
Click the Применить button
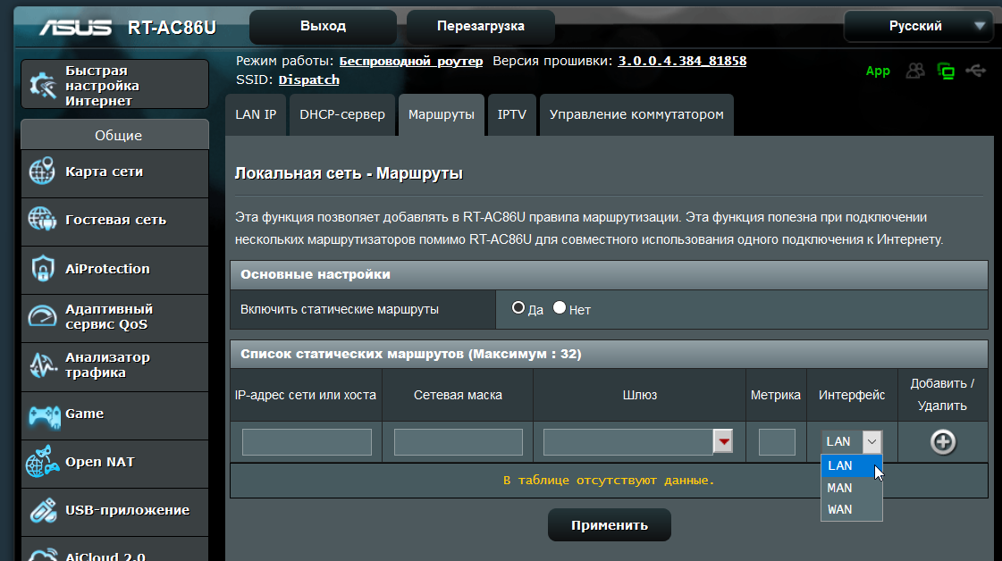coord(609,525)
